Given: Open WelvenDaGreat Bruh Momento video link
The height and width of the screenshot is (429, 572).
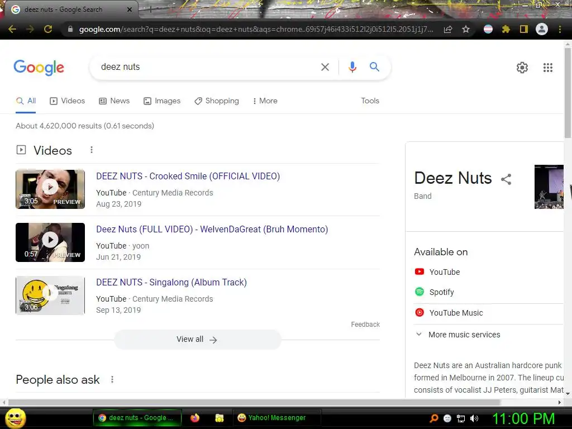Looking at the screenshot, I should pos(212,229).
